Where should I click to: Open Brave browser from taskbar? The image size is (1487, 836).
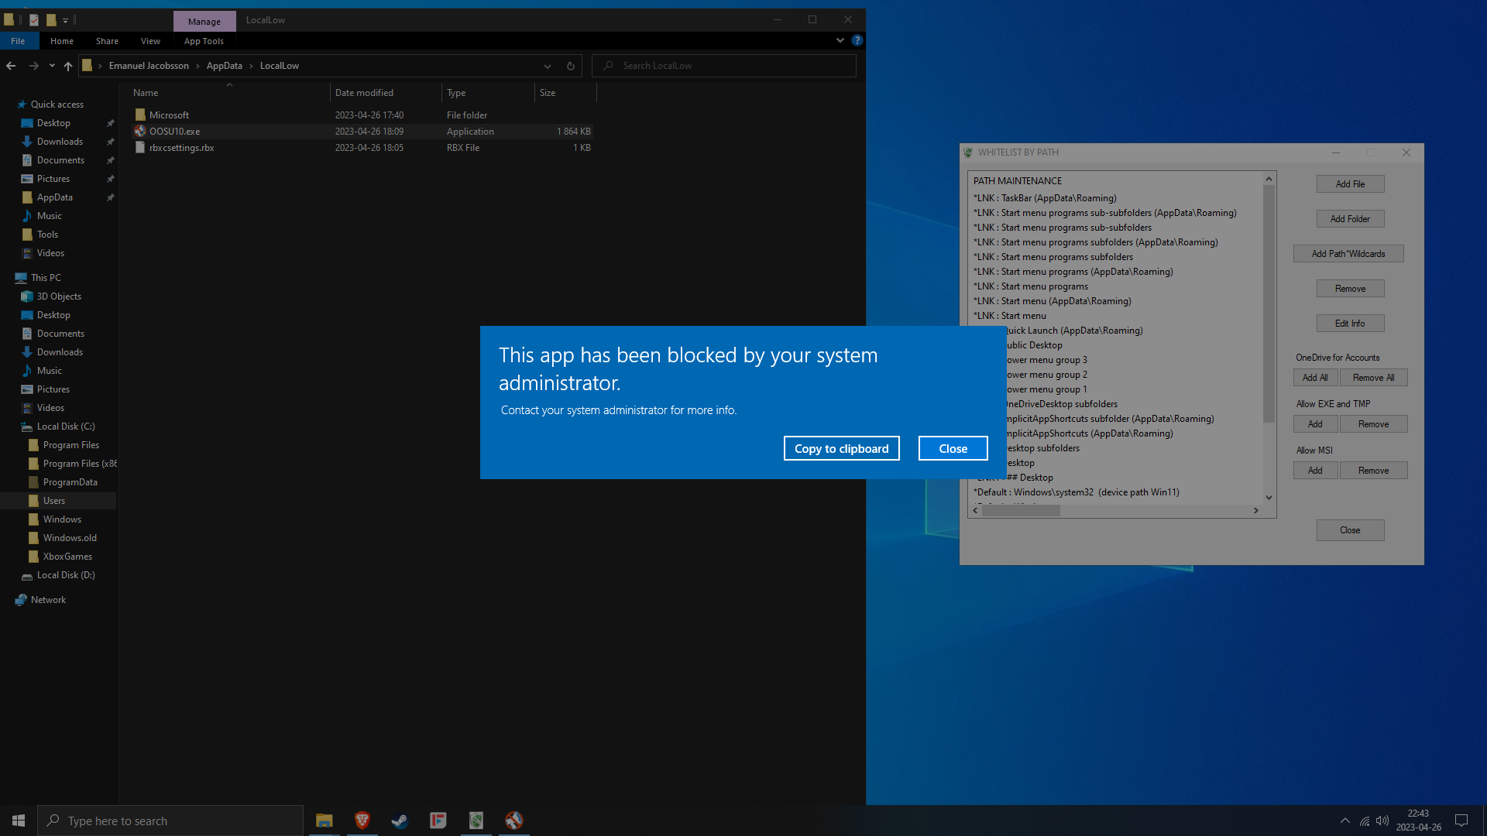[x=362, y=821]
